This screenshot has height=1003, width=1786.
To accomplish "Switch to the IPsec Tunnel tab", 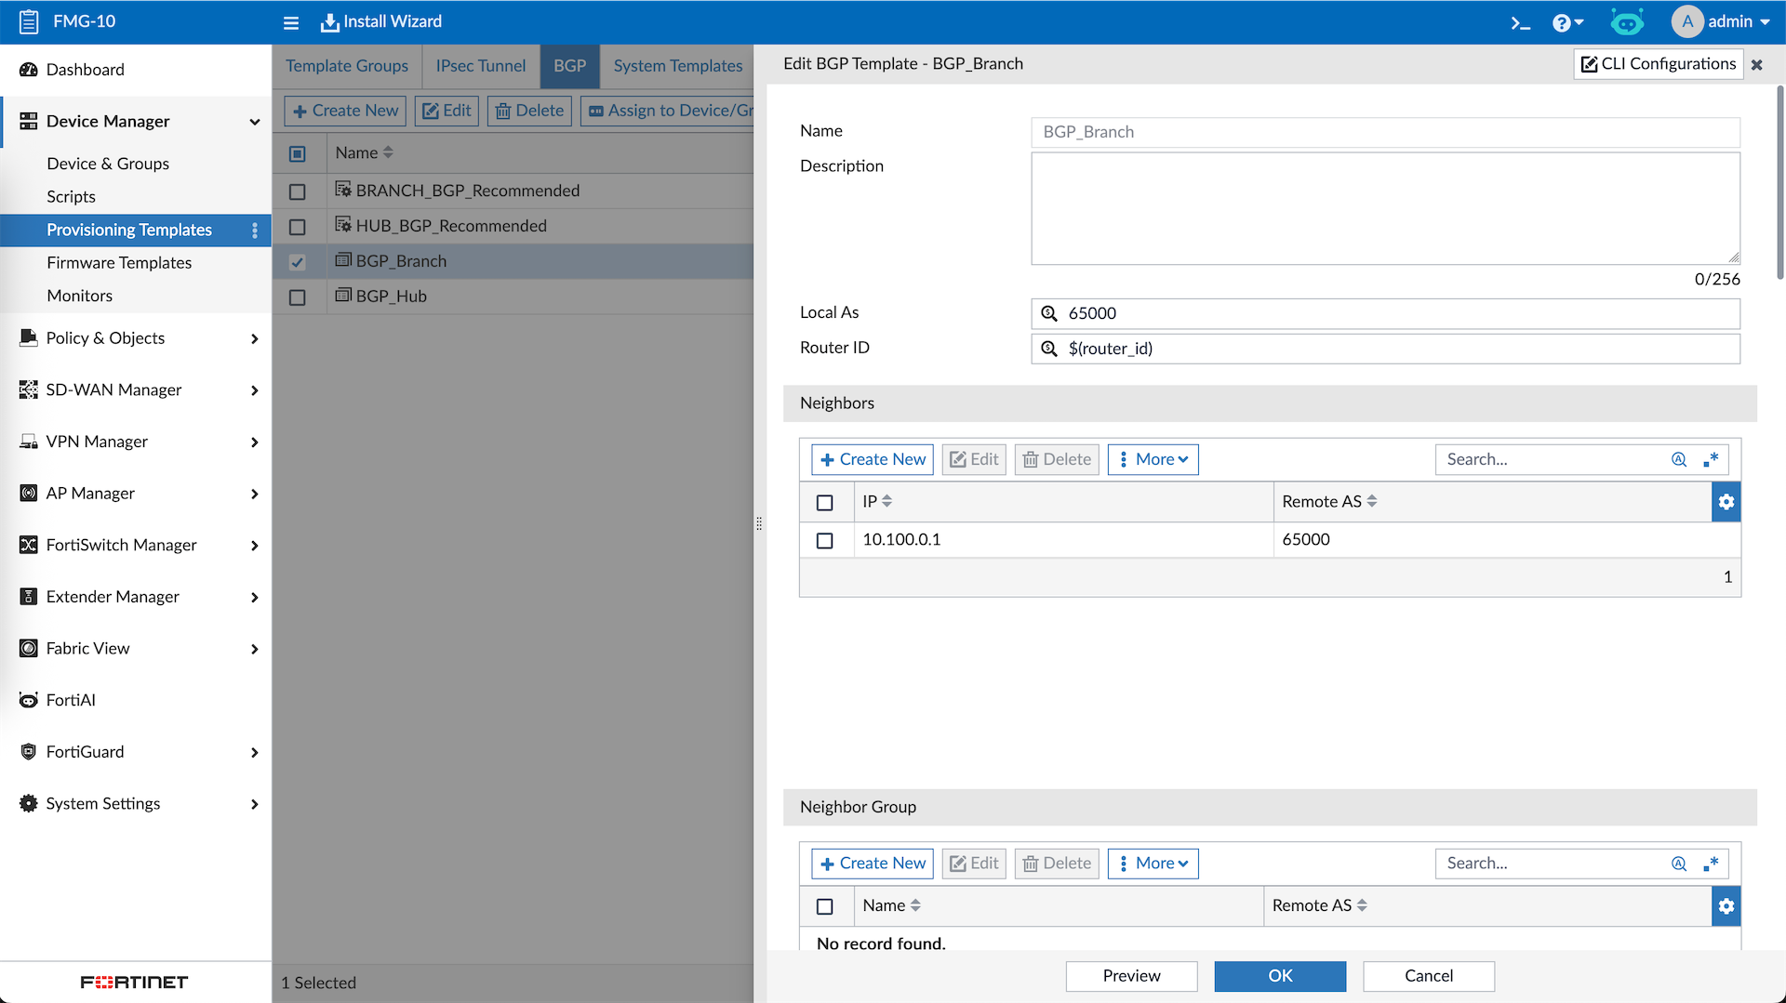I will (x=480, y=66).
